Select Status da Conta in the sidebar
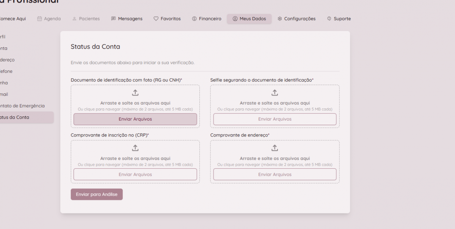The width and height of the screenshot is (455, 229). point(15,117)
